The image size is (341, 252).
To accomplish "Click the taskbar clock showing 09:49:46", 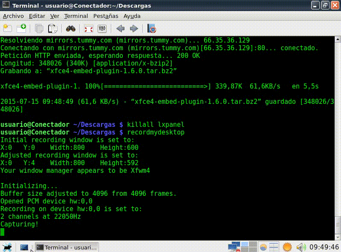I will click(x=324, y=247).
